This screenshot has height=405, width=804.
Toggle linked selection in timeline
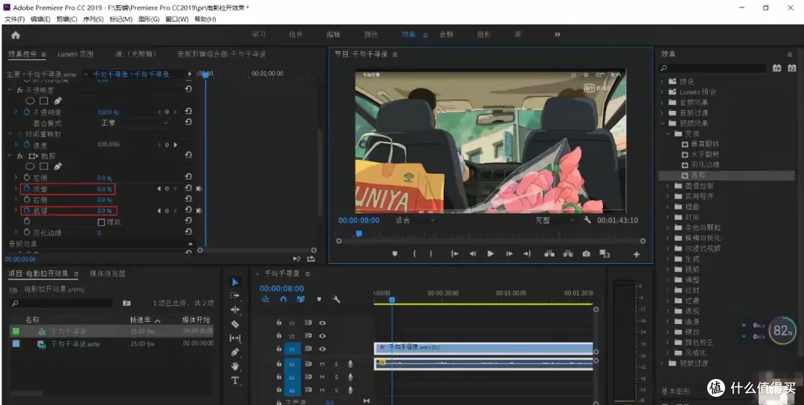tap(301, 299)
